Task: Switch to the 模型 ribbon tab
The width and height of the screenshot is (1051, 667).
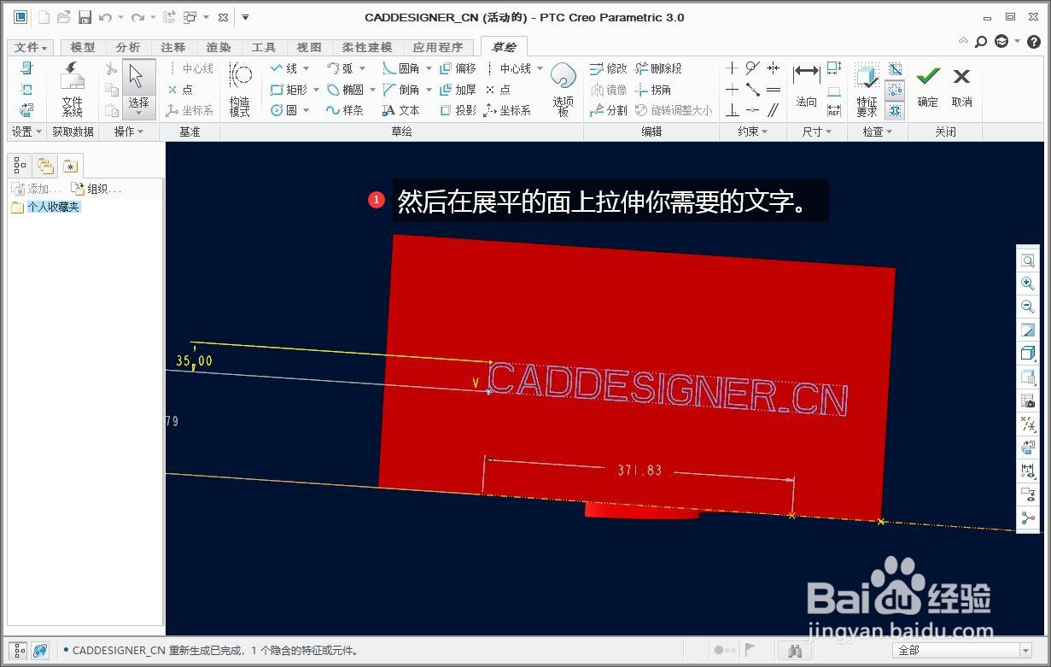Action: click(x=83, y=48)
